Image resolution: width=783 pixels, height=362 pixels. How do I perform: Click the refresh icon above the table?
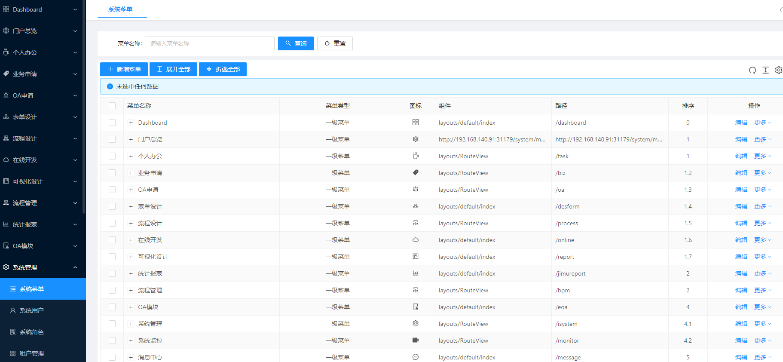pyautogui.click(x=752, y=70)
